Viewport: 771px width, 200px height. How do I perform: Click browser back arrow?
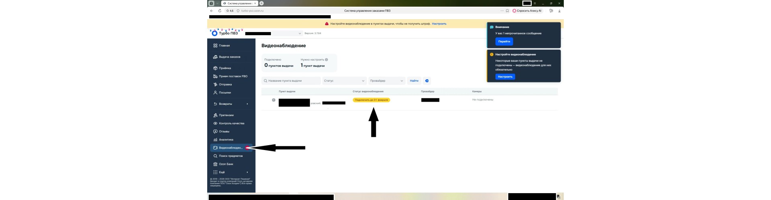coord(212,11)
